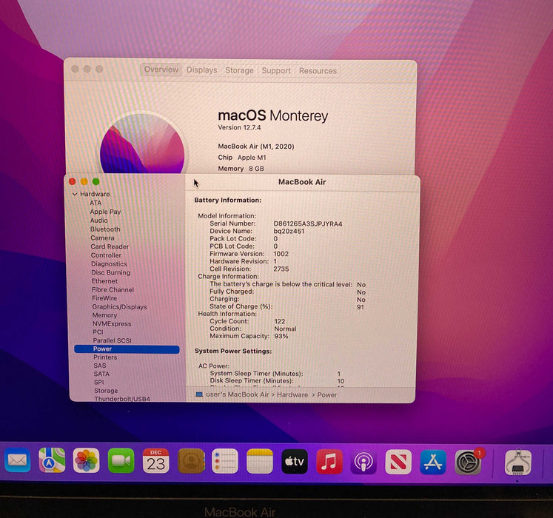Viewport: 553px width, 518px height.
Task: Select SAS in the sidebar
Action: click(100, 366)
